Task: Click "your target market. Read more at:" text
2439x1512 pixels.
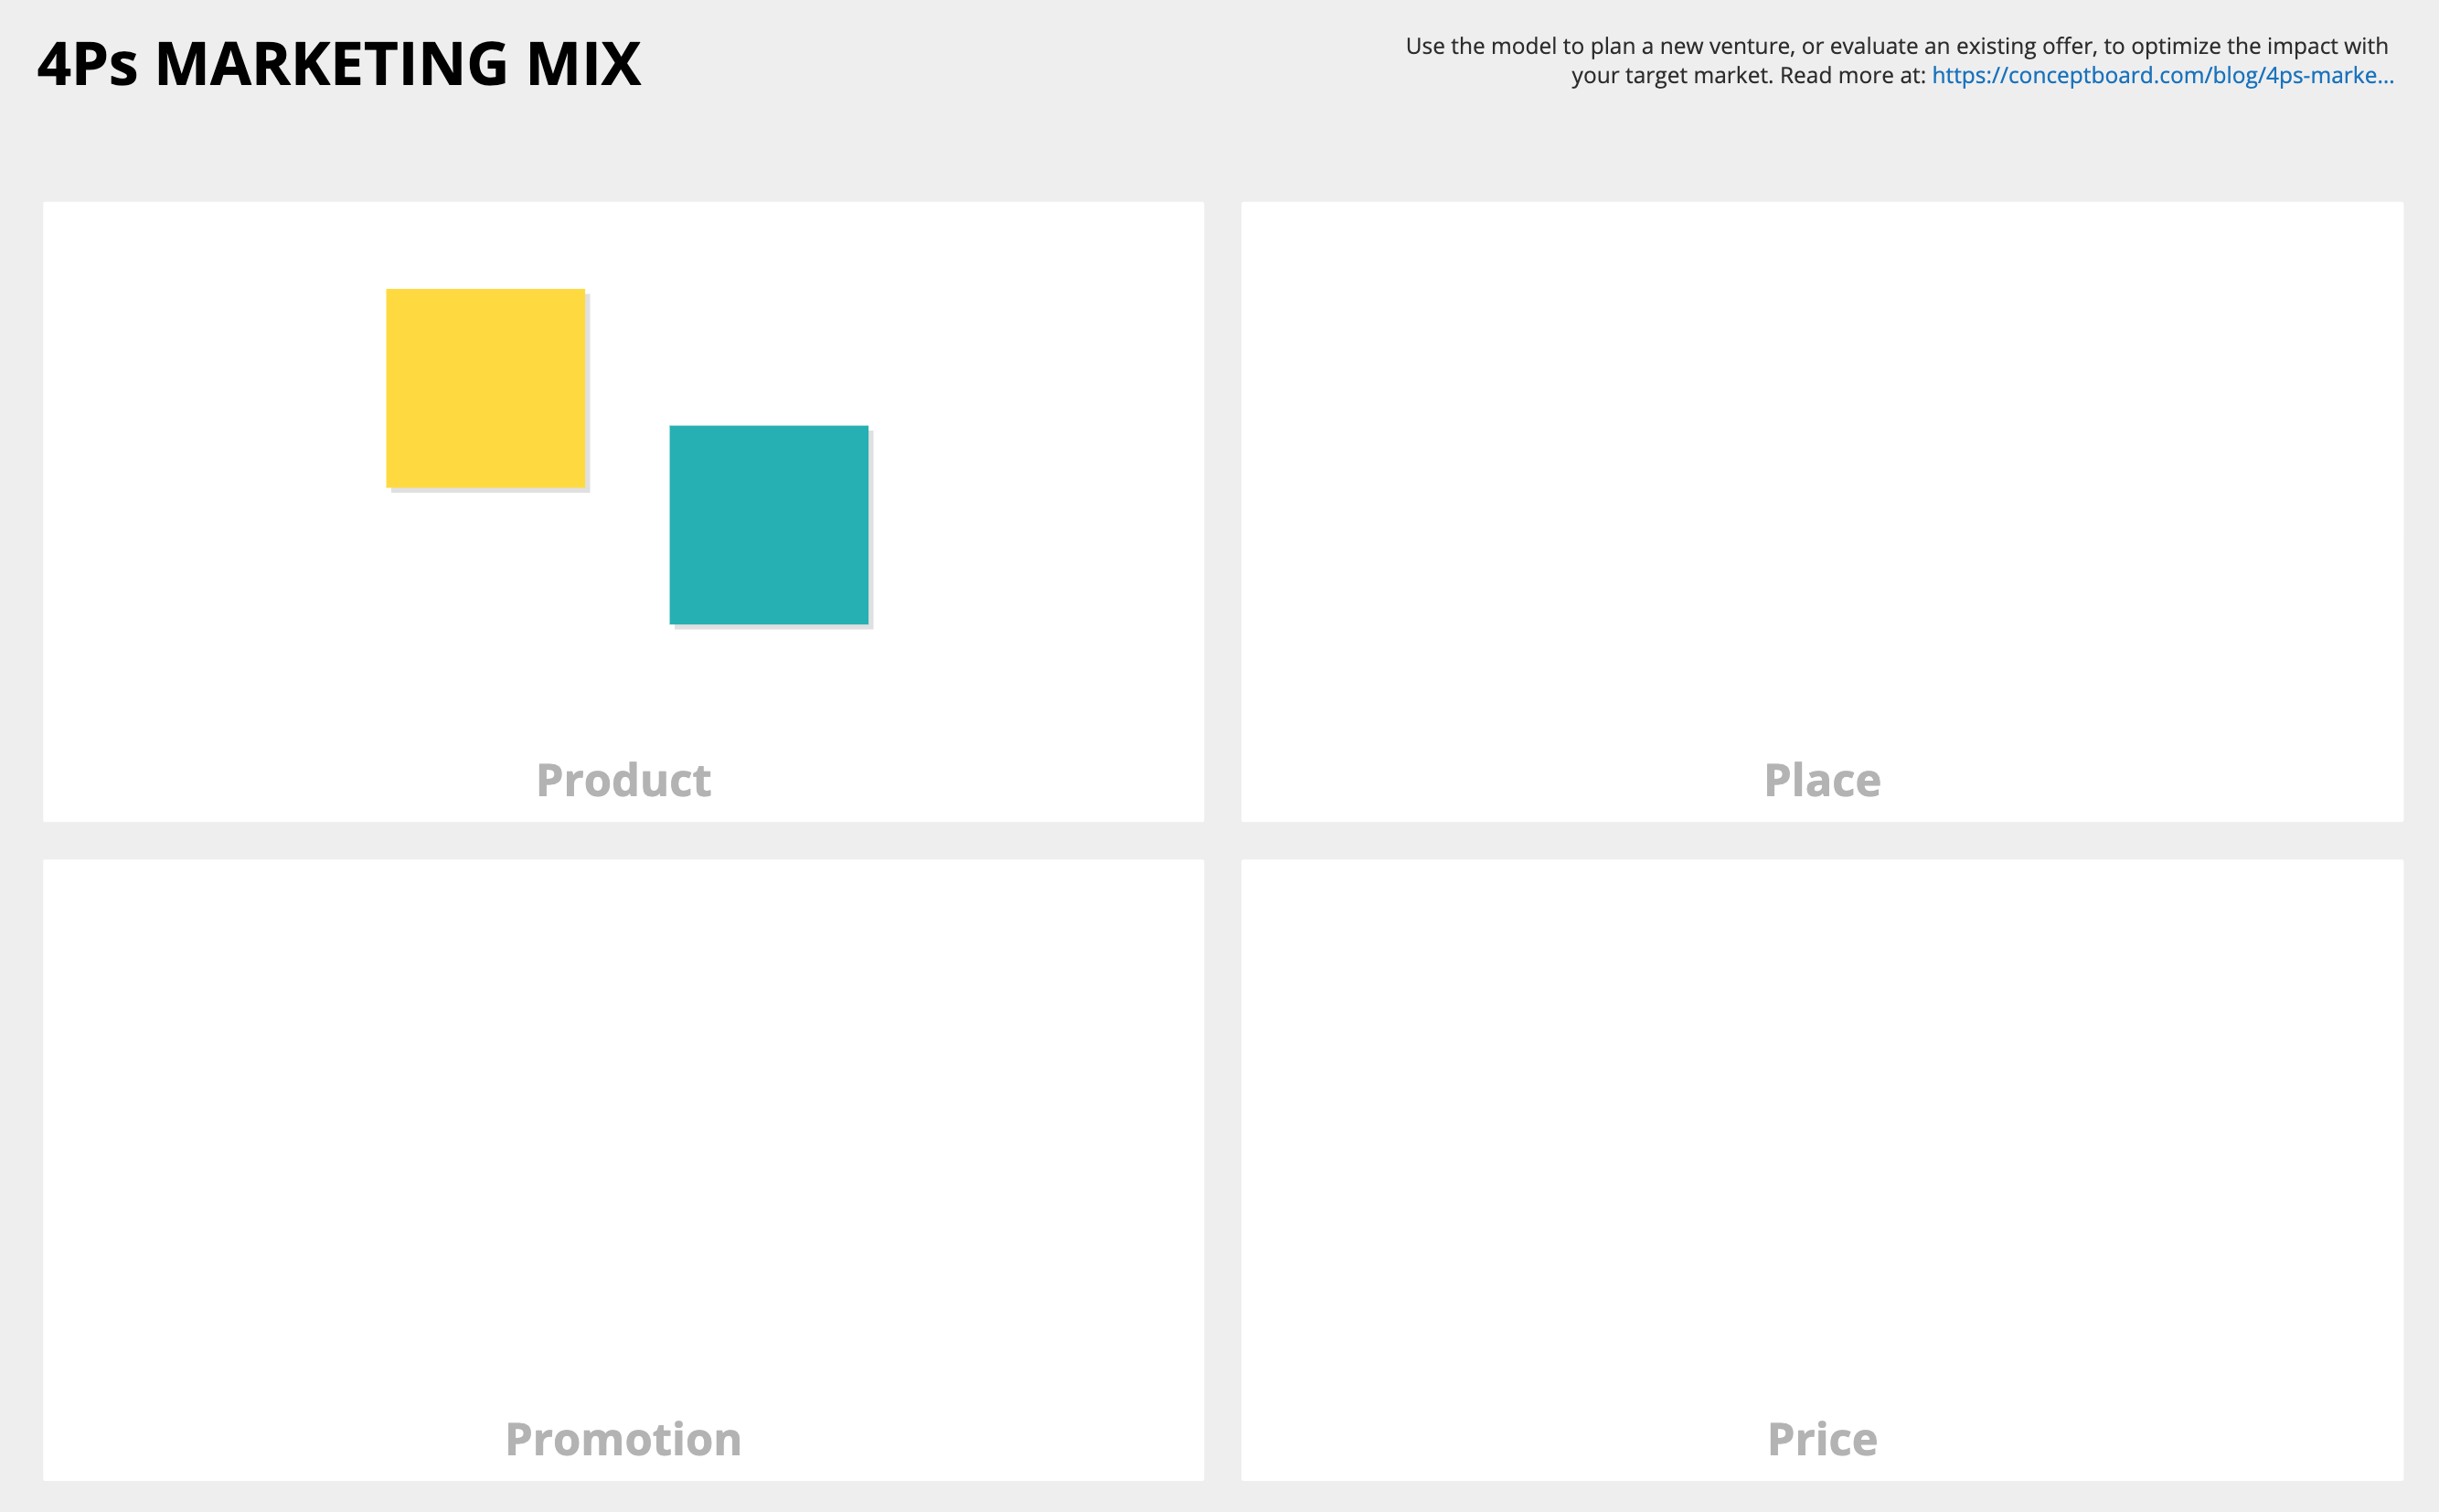Action: [x=1748, y=76]
